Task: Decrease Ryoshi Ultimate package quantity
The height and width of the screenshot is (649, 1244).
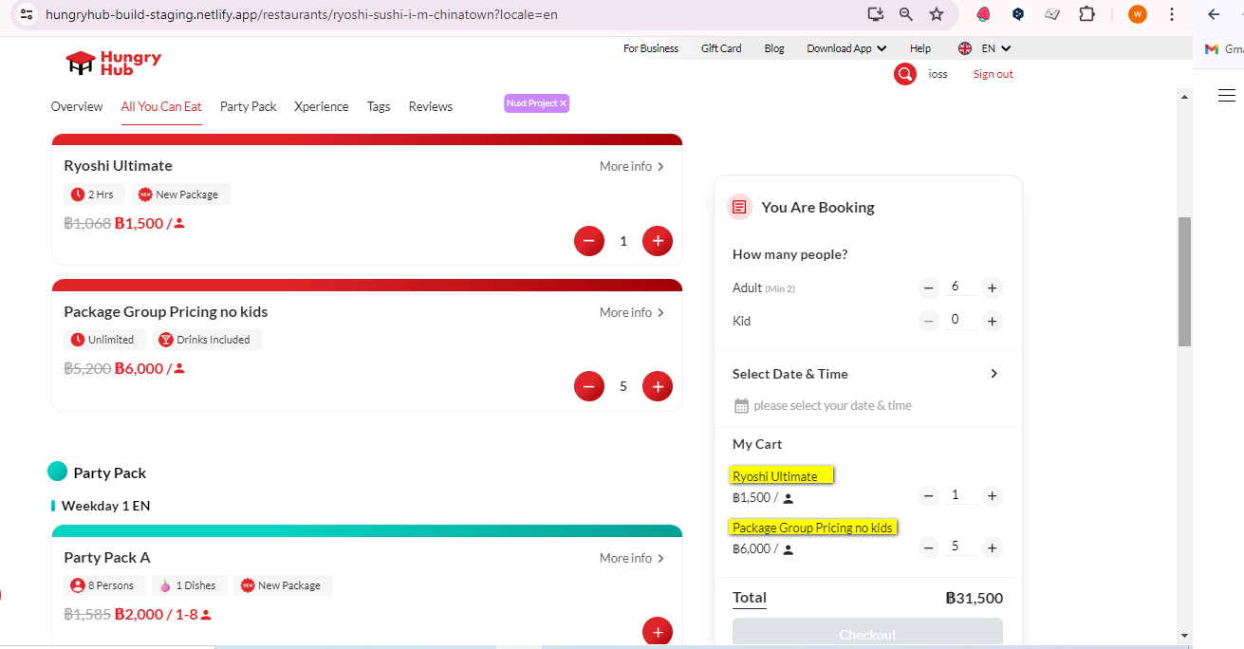Action: tap(588, 241)
